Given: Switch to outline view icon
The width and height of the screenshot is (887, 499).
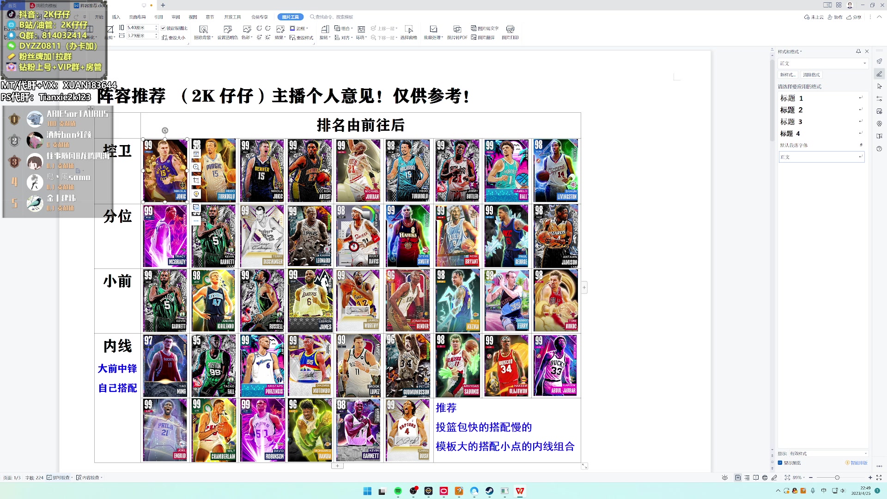Looking at the screenshot, I should (x=747, y=477).
